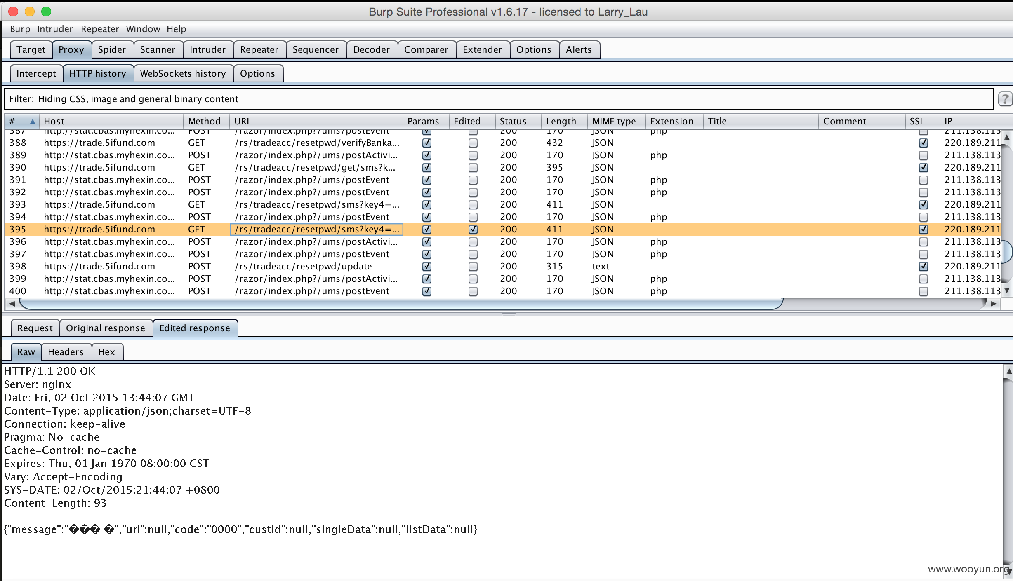Toggle Edited checkbox for row 398
This screenshot has width=1013, height=581.
(x=473, y=267)
